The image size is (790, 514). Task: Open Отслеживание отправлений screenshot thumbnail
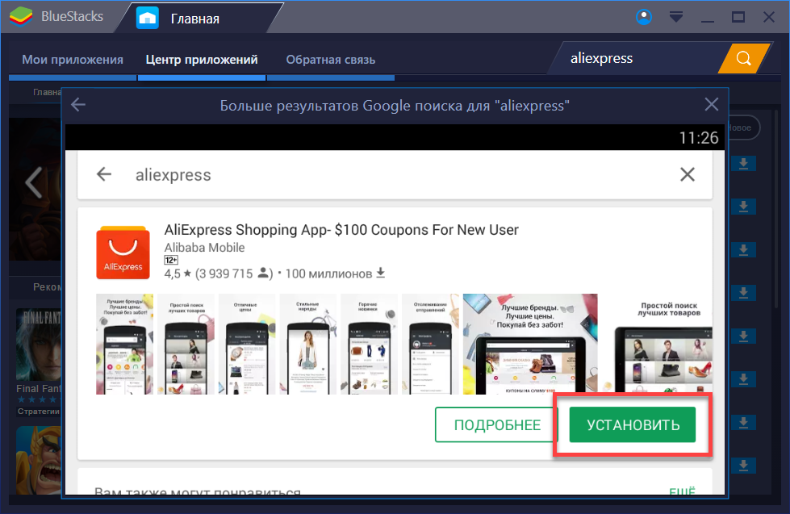(x=431, y=344)
